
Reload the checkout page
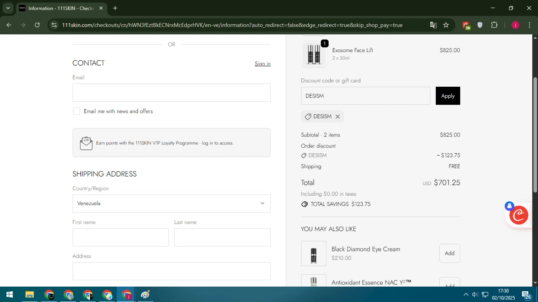coord(37,25)
